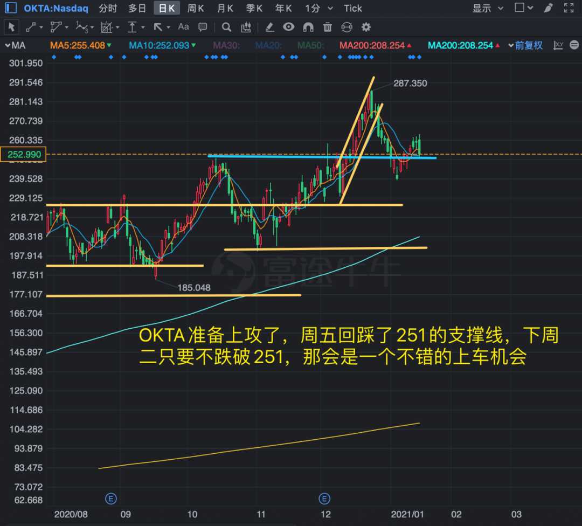
Task: Expand the range tool dropdown arrow
Action: tap(143, 27)
